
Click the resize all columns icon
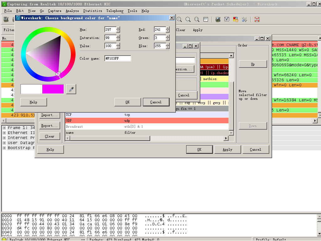[x=206, y=19]
